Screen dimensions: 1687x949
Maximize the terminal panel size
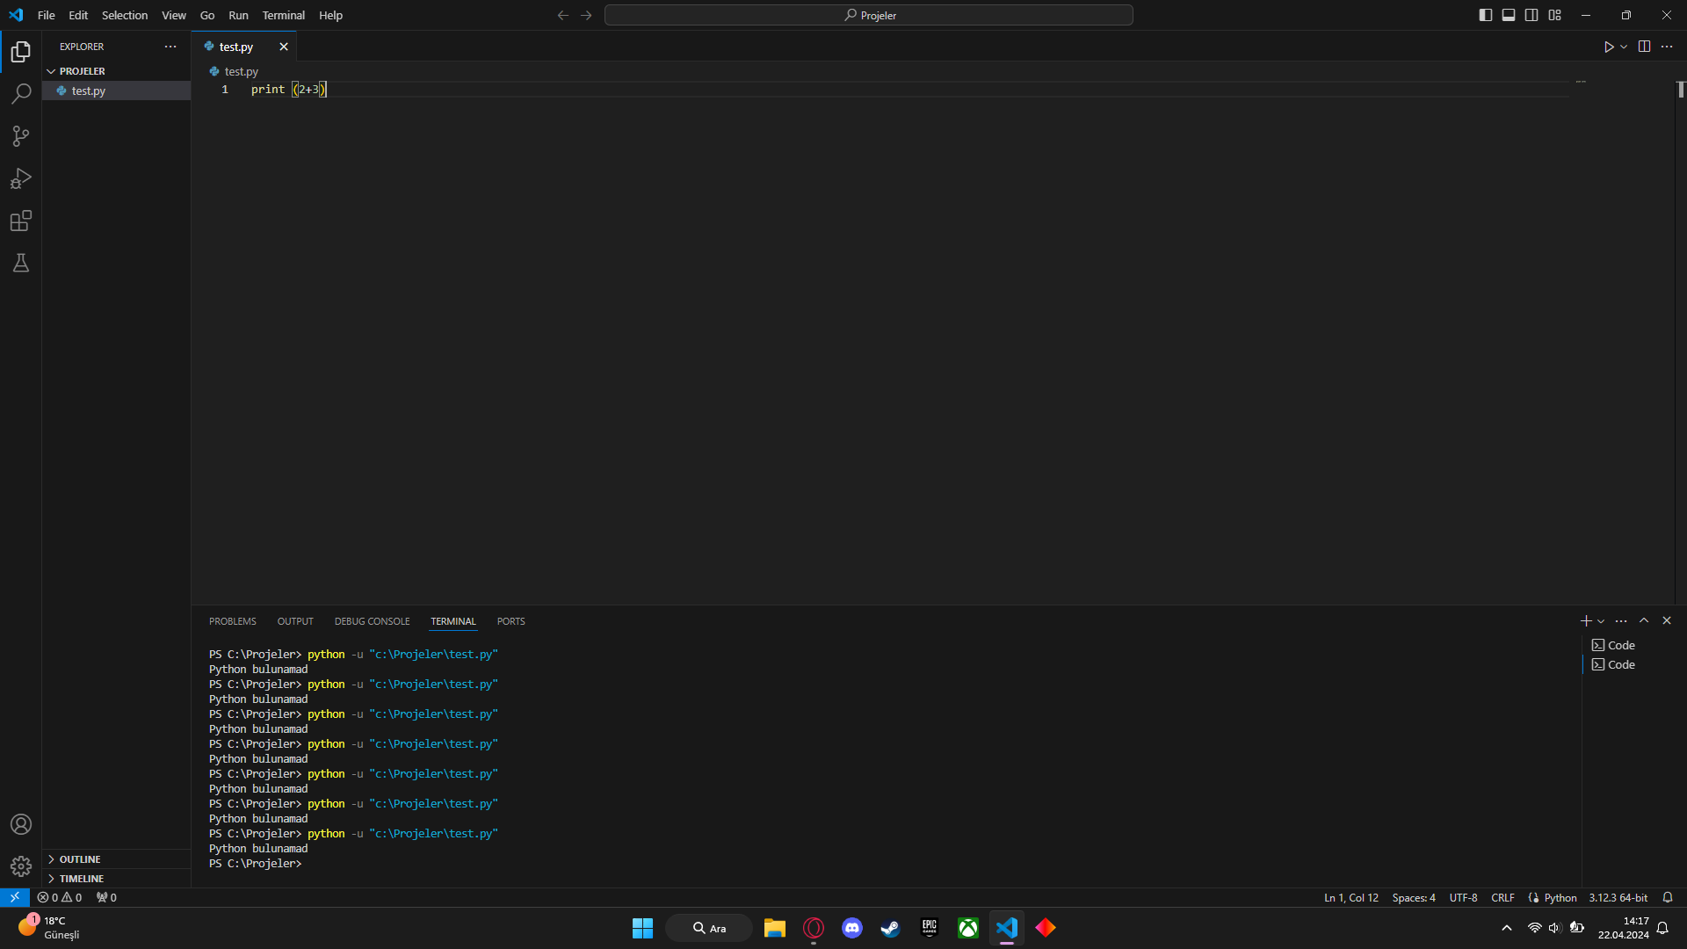point(1644,620)
